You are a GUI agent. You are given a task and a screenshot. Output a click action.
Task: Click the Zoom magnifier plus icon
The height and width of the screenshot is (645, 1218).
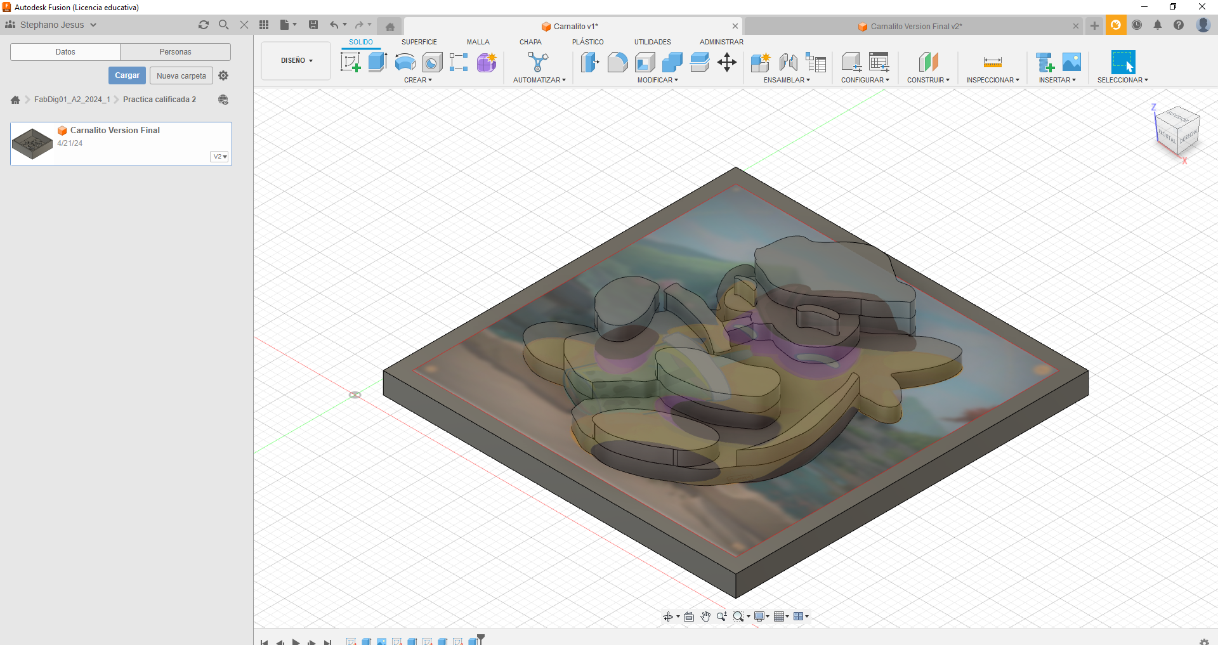tap(721, 616)
